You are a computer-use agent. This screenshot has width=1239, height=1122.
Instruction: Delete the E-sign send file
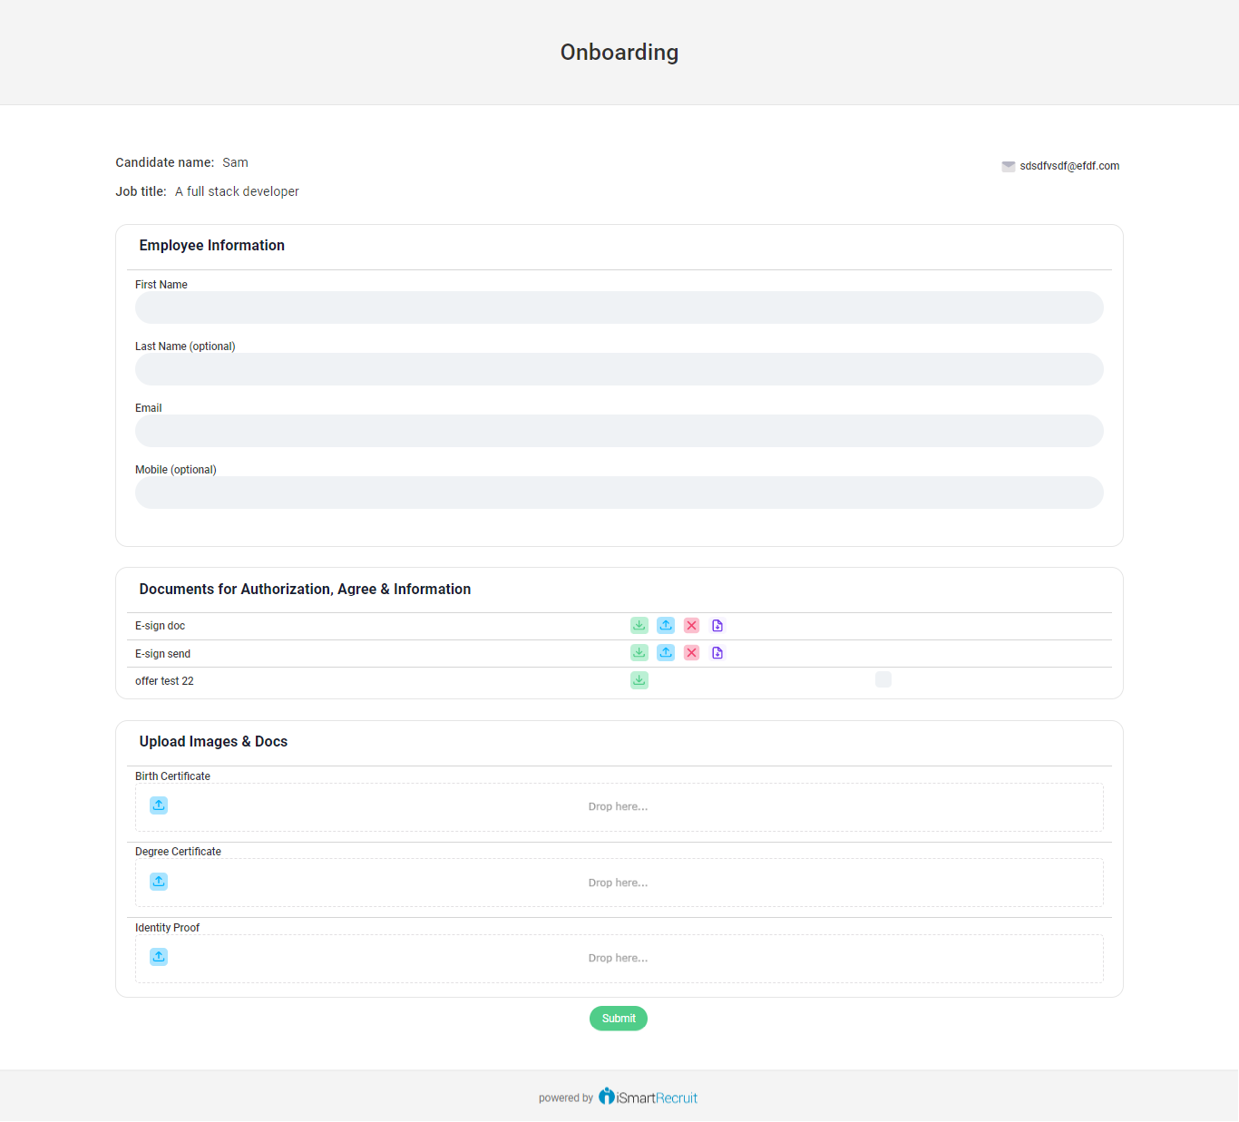point(691,652)
